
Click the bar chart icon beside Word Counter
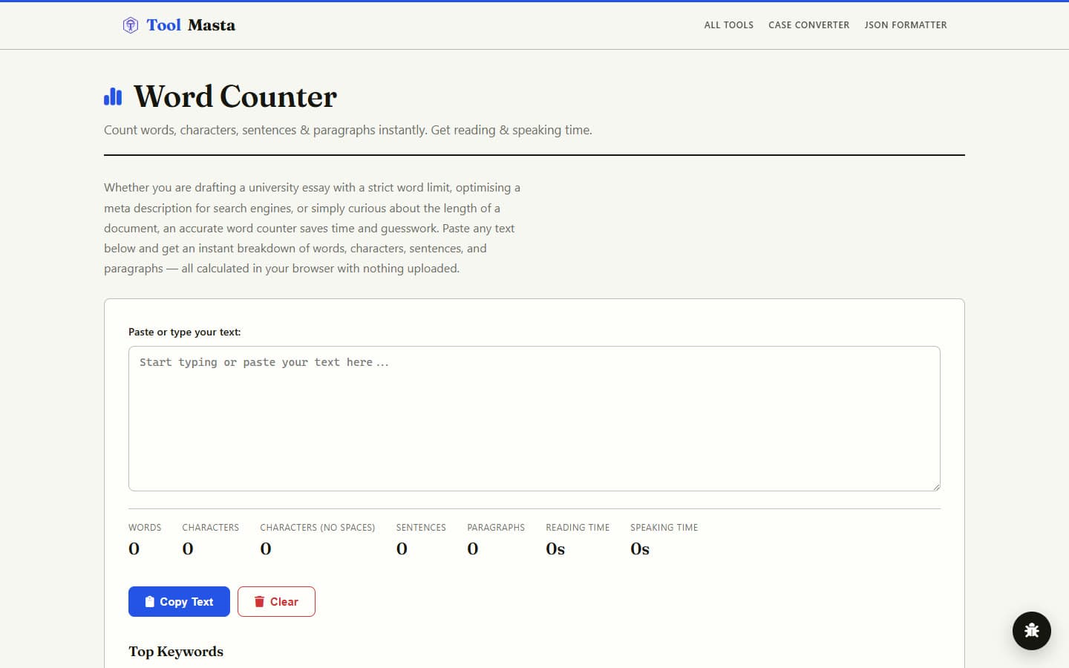113,96
